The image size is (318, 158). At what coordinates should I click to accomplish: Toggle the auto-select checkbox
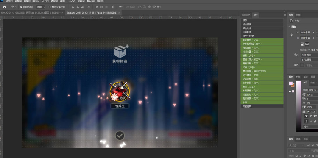point(21,7)
